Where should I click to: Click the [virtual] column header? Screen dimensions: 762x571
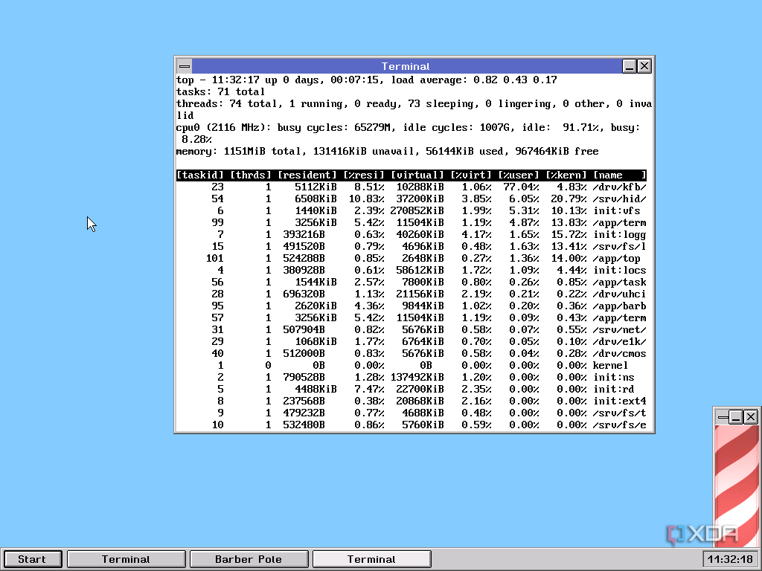click(x=417, y=175)
